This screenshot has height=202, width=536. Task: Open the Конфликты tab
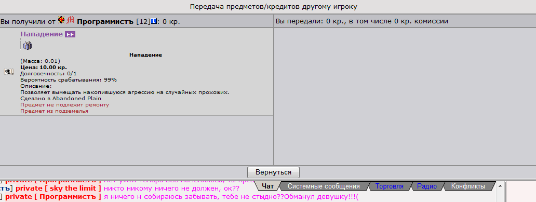[x=468, y=186]
